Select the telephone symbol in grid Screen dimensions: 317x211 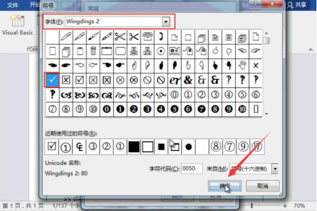click(x=148, y=37)
